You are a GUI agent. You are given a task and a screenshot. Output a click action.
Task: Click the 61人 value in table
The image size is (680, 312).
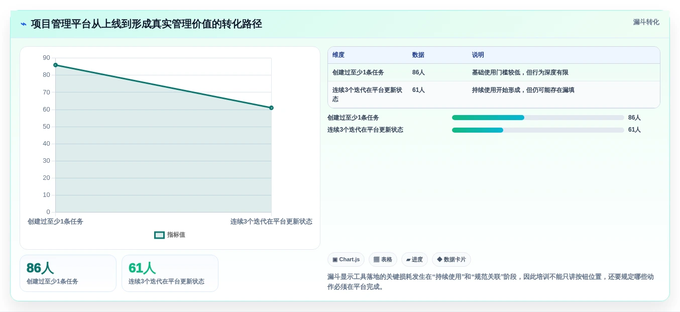coord(418,90)
